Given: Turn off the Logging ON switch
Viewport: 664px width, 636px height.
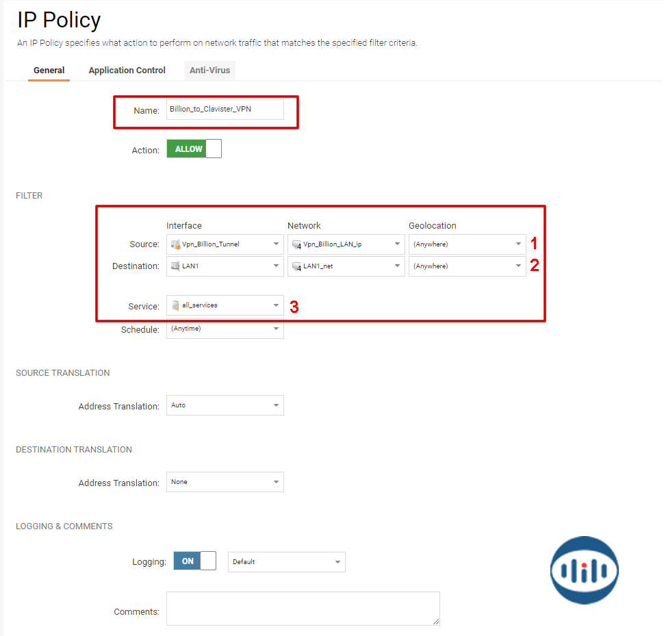Looking at the screenshot, I should coord(194,561).
